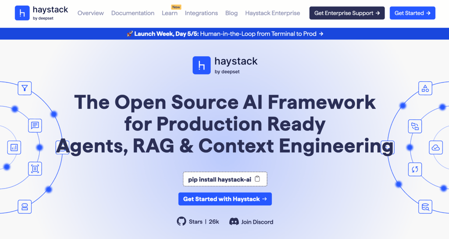Screen dimensions: 449x239
Task: Open Haystack Enterprise in the navigation
Action: click(272, 13)
